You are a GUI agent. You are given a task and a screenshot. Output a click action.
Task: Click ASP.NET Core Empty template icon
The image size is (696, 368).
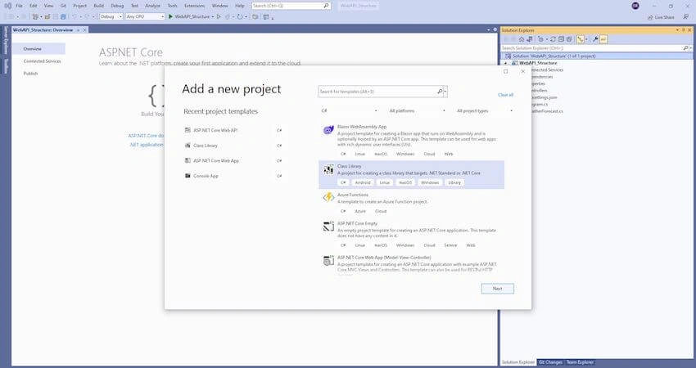point(328,227)
